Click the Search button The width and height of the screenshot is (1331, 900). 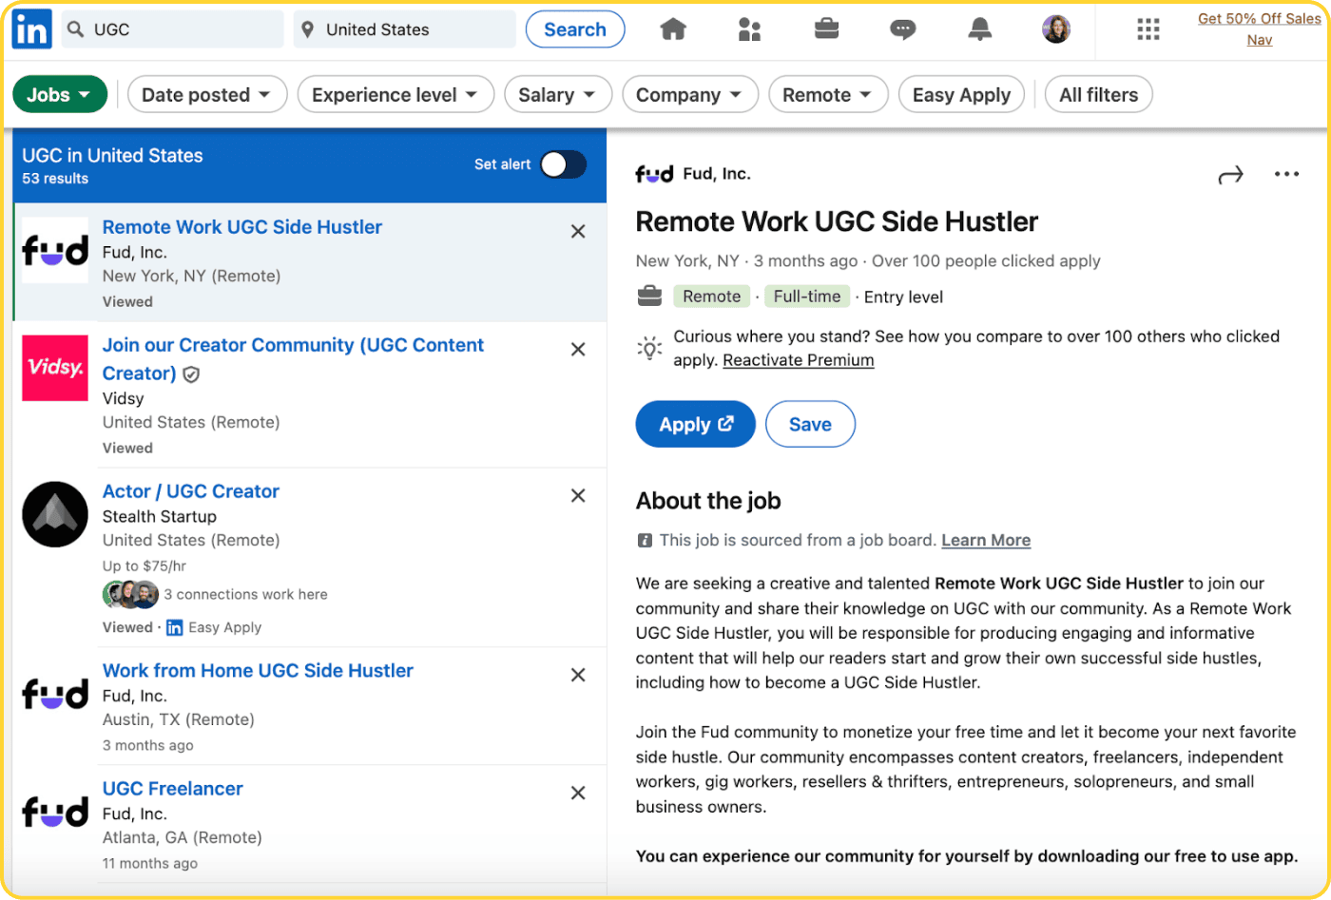point(575,29)
